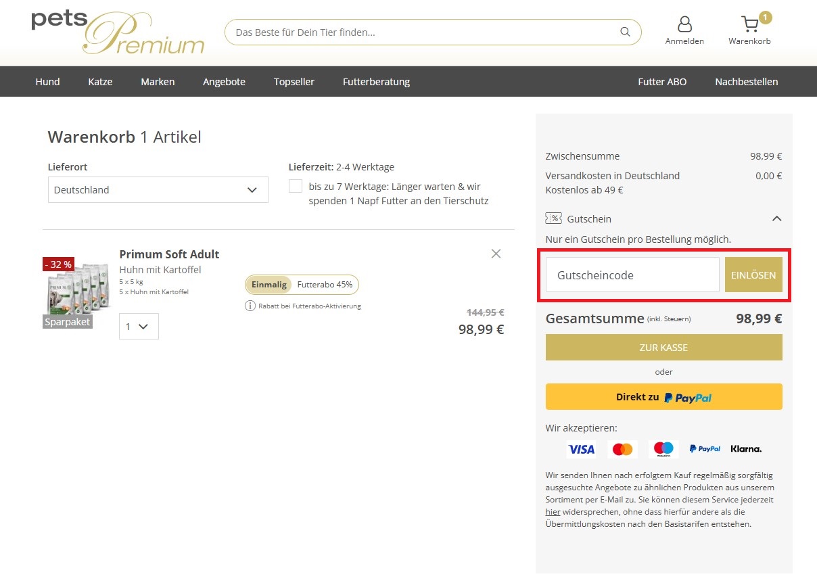Click the search magnifier icon

(x=625, y=32)
